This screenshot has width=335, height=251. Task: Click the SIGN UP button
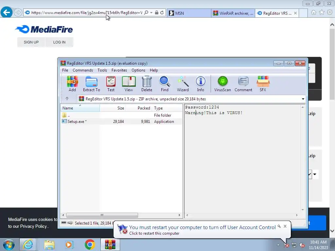(x=31, y=42)
